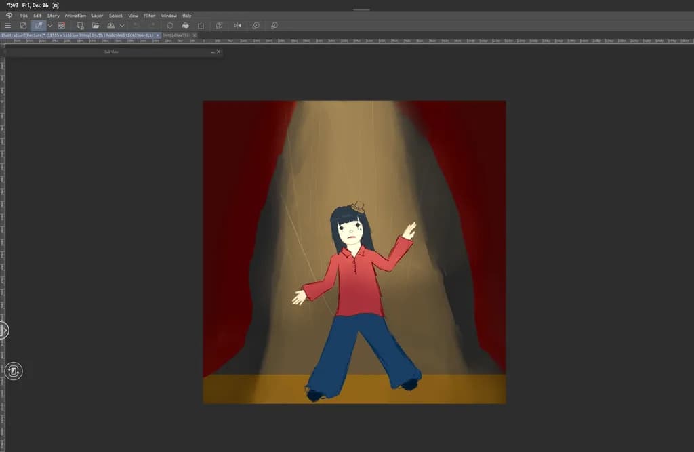Open the hamburger menu in command bar
This screenshot has height=452, width=694.
pos(8,26)
